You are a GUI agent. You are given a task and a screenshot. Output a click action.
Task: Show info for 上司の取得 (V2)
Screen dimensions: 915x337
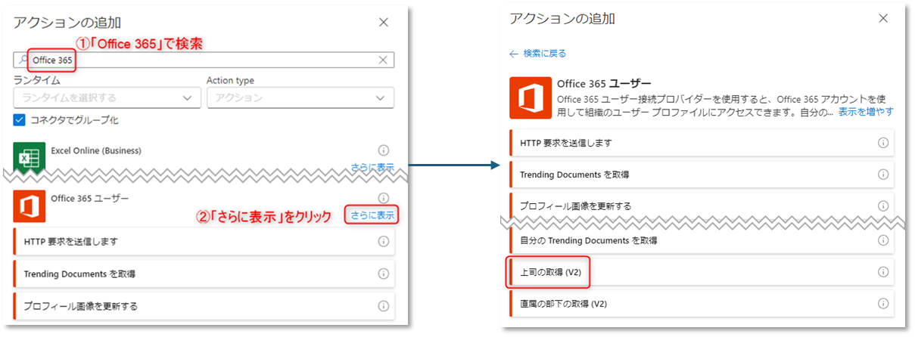tap(882, 272)
